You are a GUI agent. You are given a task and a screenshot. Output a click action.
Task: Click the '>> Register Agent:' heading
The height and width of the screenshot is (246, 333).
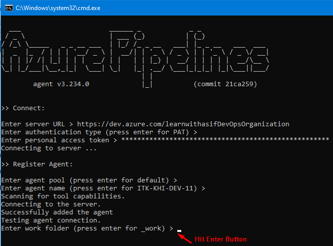coord(37,164)
